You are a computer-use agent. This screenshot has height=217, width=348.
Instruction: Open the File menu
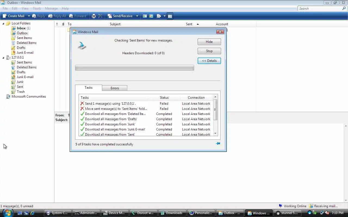click(5, 8)
